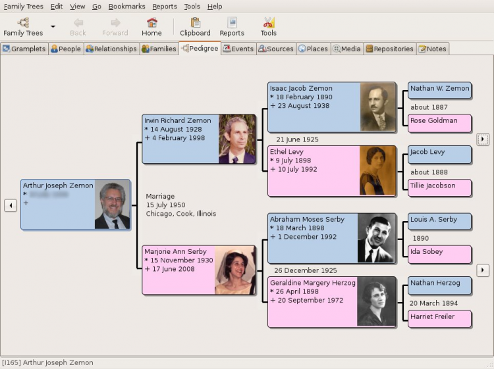
Task: Select Nathan W. Zemon person box
Action: click(439, 89)
